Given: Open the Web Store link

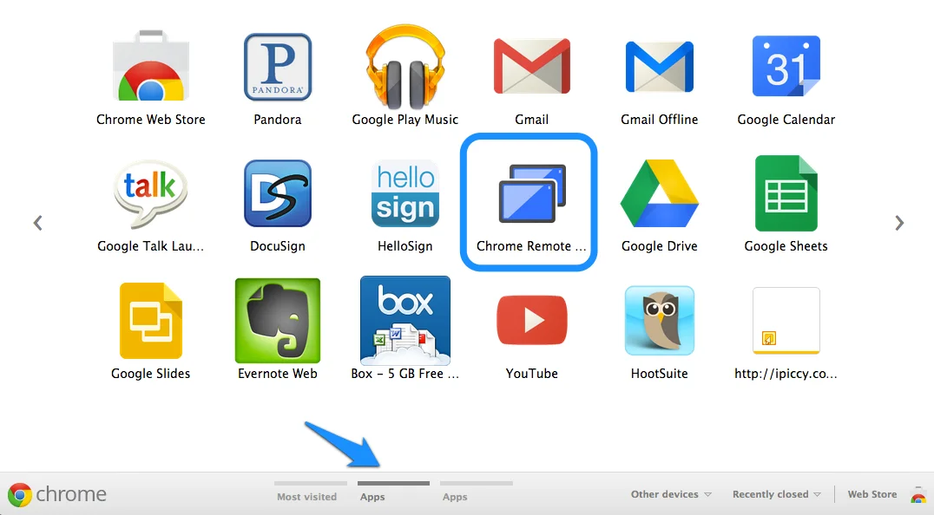Looking at the screenshot, I should pyautogui.click(x=872, y=494).
